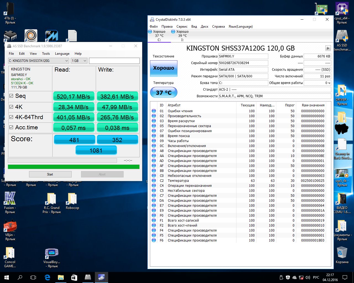Click the volume speaker tray icon
This screenshot has height=283, width=354.
pyautogui.click(x=308, y=277)
